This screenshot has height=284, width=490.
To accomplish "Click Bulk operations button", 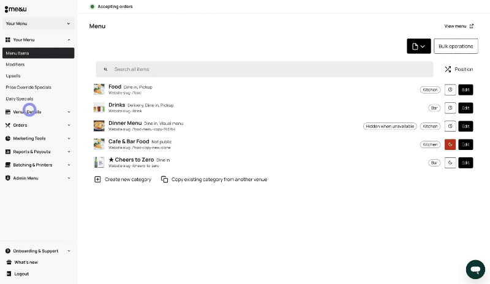I will [456, 47].
